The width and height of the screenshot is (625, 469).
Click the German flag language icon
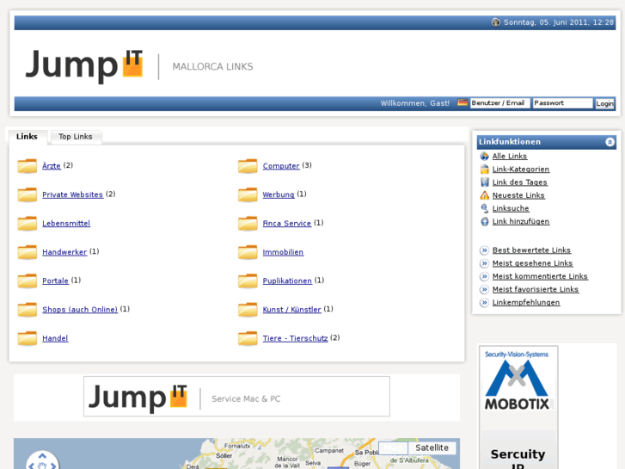[463, 102]
